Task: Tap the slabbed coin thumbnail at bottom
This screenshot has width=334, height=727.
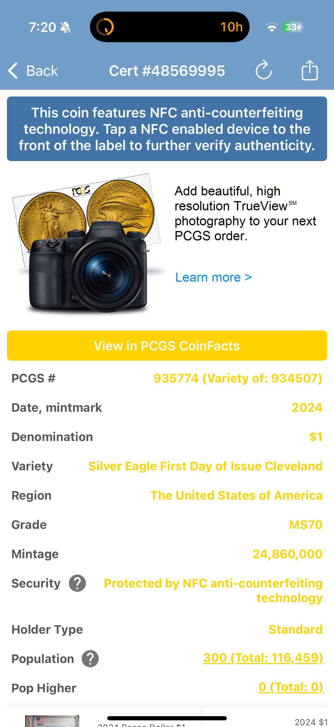Action: (52, 721)
